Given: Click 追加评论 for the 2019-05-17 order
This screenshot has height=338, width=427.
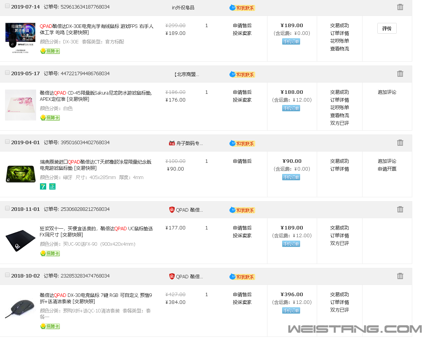Looking at the screenshot, I should pyautogui.click(x=387, y=92).
